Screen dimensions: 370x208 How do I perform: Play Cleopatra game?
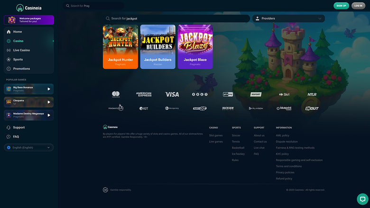click(x=49, y=102)
